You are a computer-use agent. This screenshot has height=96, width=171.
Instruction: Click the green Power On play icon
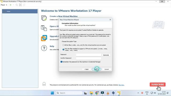11,5
